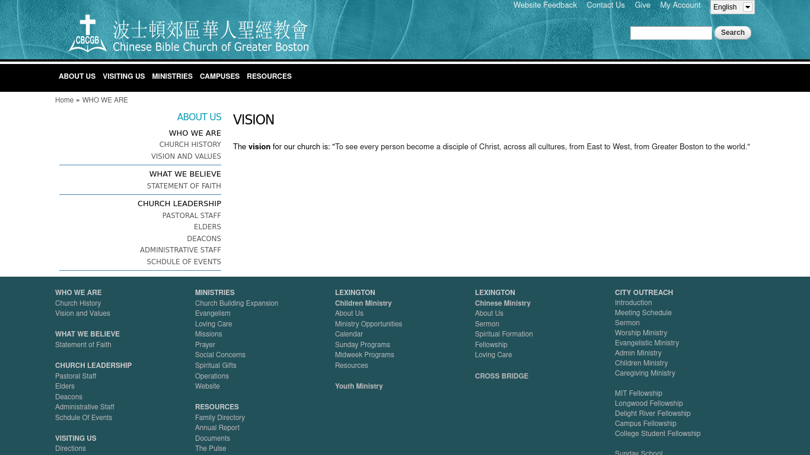810x455 pixels.
Task: Open Social Concerns link
Action: [x=220, y=355]
